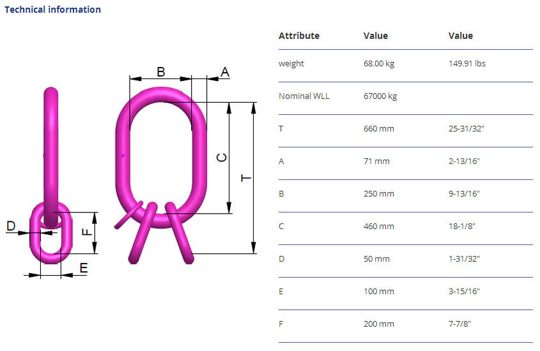Click the Technical information heading
The image size is (540, 351).
pyautogui.click(x=52, y=10)
